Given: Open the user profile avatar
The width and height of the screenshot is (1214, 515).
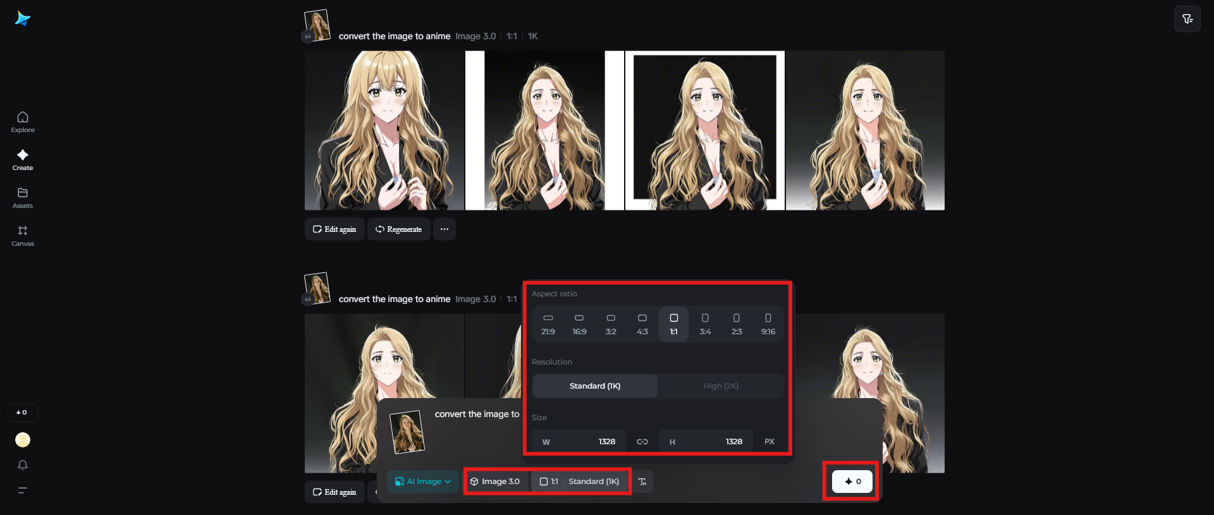Looking at the screenshot, I should point(23,440).
